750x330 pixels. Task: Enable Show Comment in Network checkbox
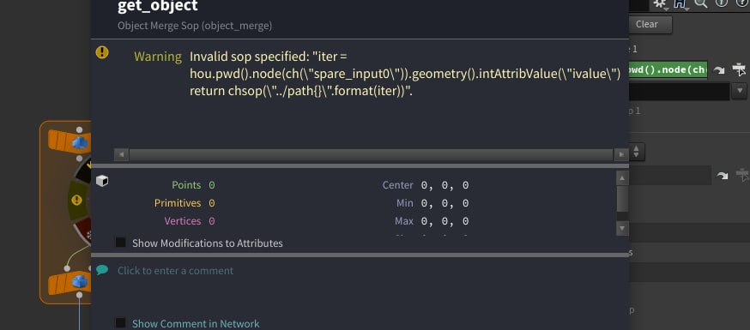coord(120,323)
